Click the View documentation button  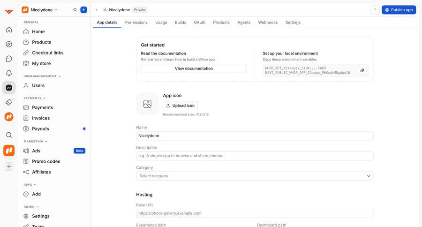pos(194,68)
